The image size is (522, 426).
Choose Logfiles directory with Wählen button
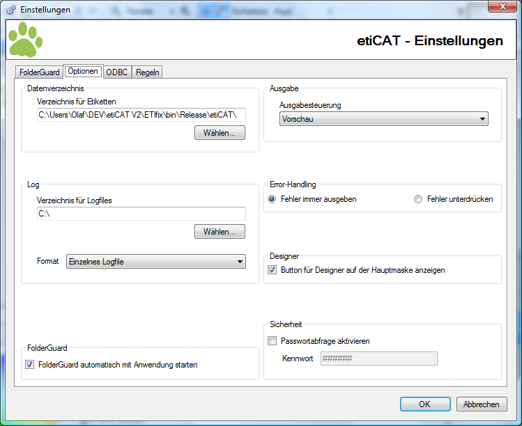pos(220,232)
